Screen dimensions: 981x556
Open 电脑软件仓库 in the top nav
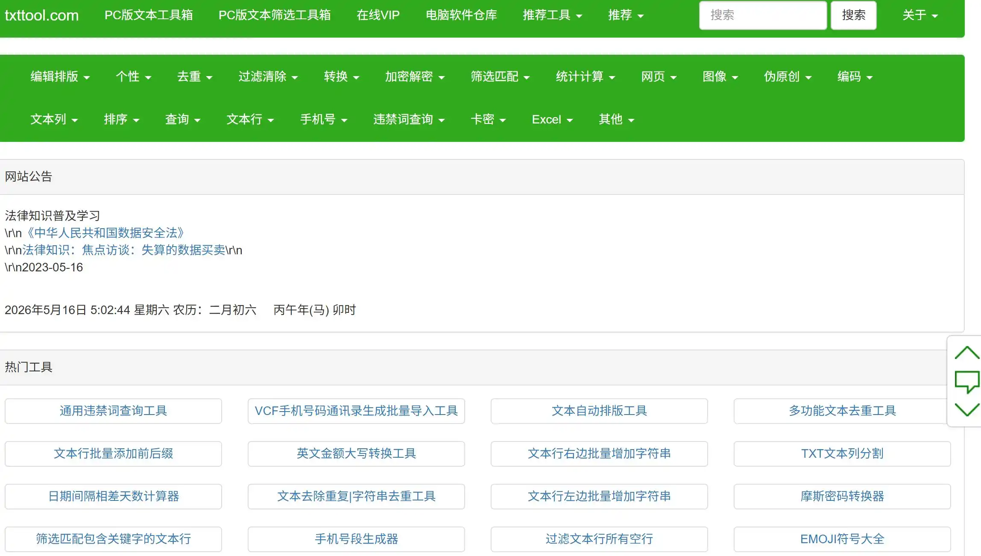(x=461, y=15)
